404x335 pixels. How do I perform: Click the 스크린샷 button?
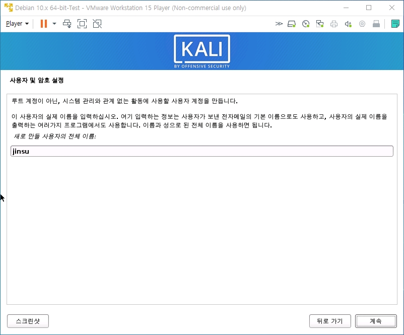click(x=28, y=321)
